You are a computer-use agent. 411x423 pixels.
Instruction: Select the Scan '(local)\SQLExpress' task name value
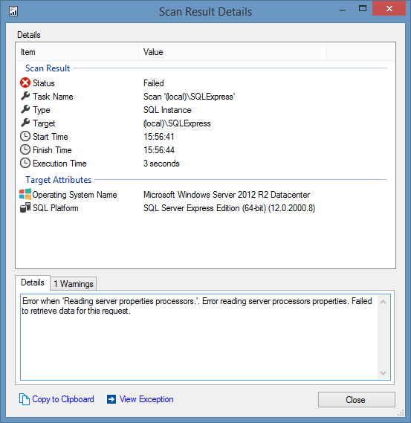[x=189, y=97]
